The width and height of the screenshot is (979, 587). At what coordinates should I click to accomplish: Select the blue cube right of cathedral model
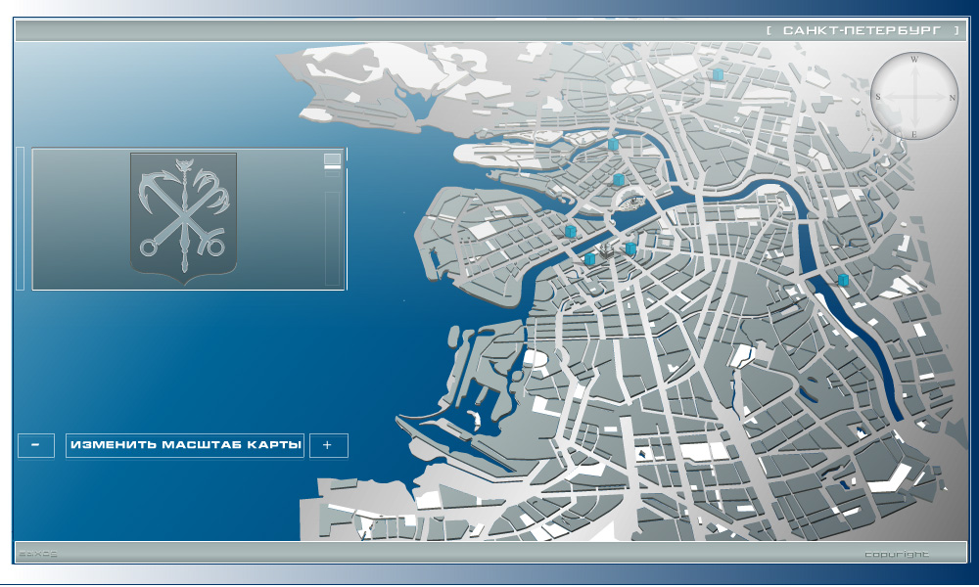(630, 248)
